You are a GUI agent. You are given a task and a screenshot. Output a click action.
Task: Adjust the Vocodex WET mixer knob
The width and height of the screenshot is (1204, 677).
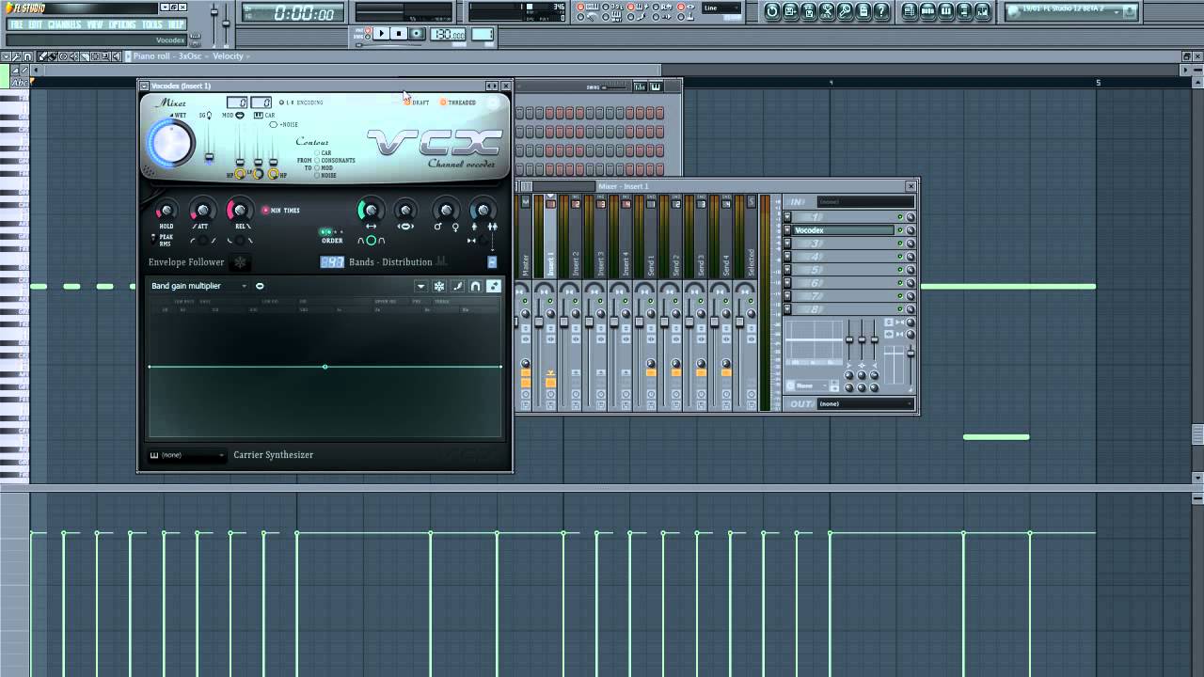pos(170,144)
